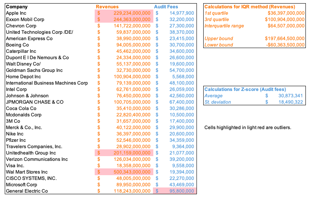Click United Technologies Corp /DE/ cell
Screen dimensions: 311x199
pyautogui.click(x=40, y=32)
